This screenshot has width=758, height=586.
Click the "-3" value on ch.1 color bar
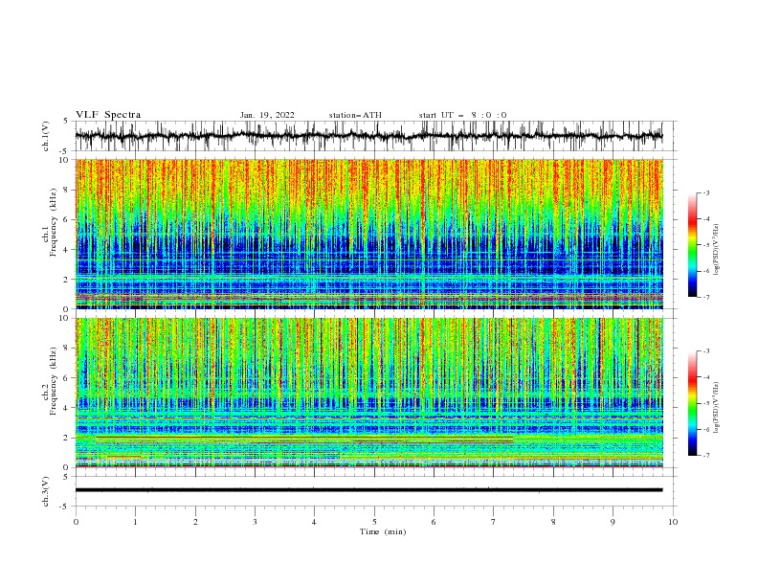click(705, 192)
